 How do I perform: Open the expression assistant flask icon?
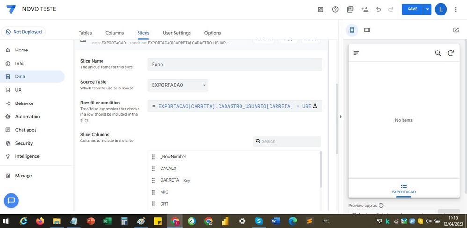coord(315,106)
